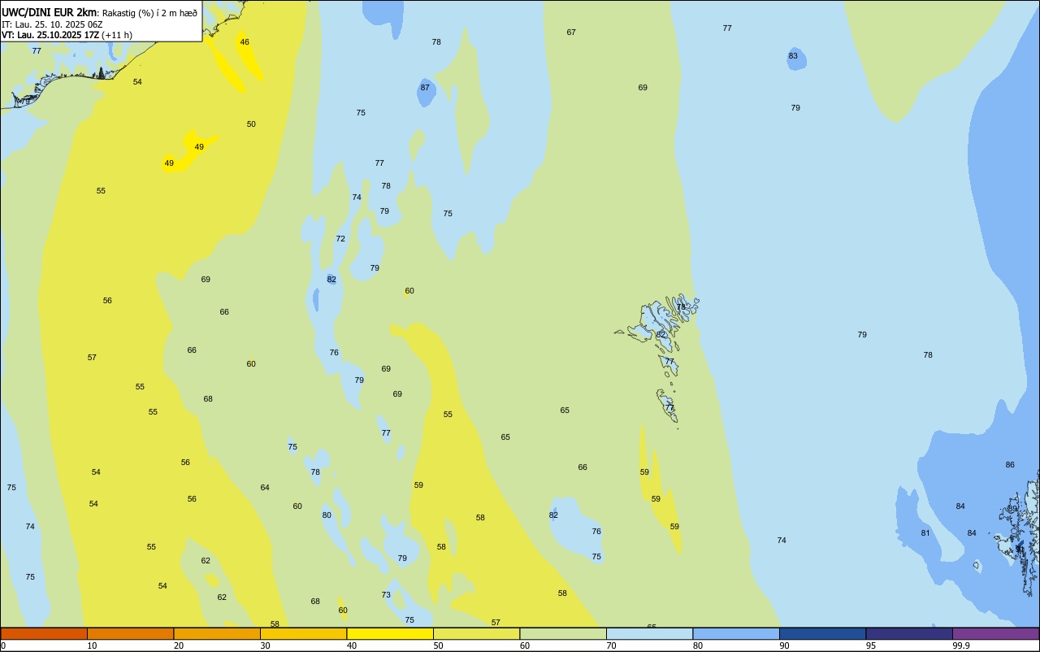The width and height of the screenshot is (1040, 652).
Task: Select the legend scale label '99.9'
Action: tap(960, 645)
